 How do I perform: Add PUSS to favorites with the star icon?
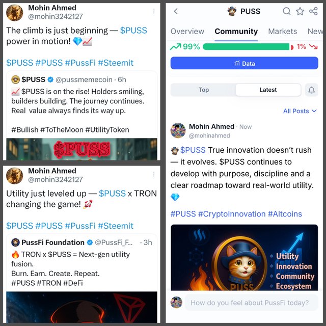[x=300, y=11]
